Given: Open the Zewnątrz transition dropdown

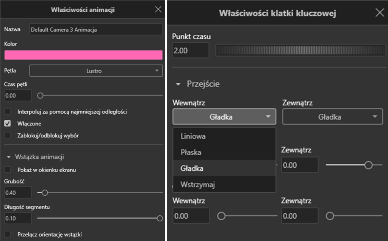Looking at the screenshot, I should coord(332,117).
